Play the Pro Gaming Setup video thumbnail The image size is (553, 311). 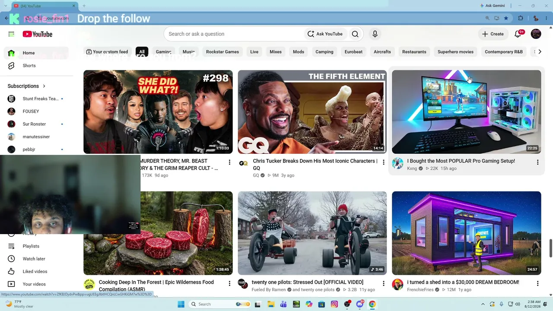pyautogui.click(x=467, y=112)
